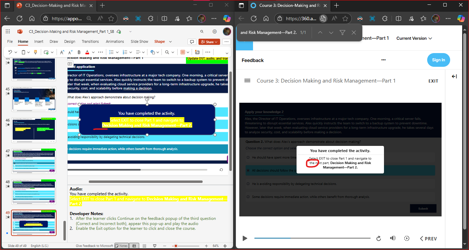Click the slide placeholder icon near Designer

(x=197, y=52)
